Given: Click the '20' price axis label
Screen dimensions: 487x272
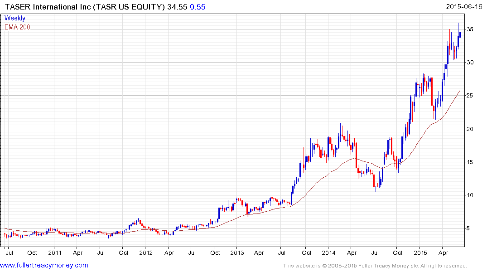Looking at the screenshot, I should [470, 129].
